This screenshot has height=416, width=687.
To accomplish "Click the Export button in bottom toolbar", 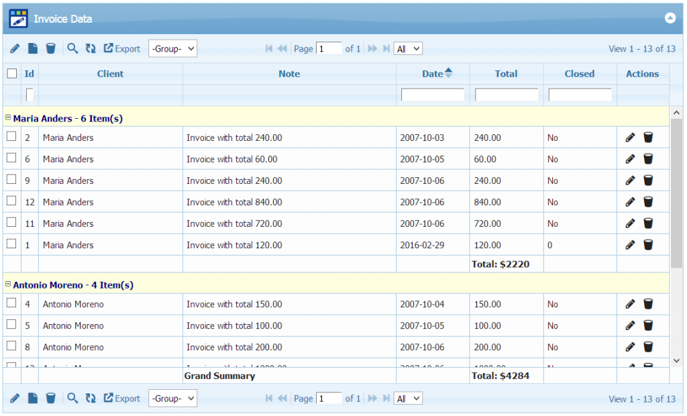I will (x=122, y=399).
